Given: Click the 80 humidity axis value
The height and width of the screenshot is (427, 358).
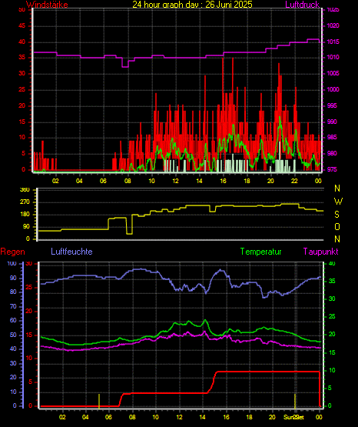Looking at the screenshot, I should 13,292.
